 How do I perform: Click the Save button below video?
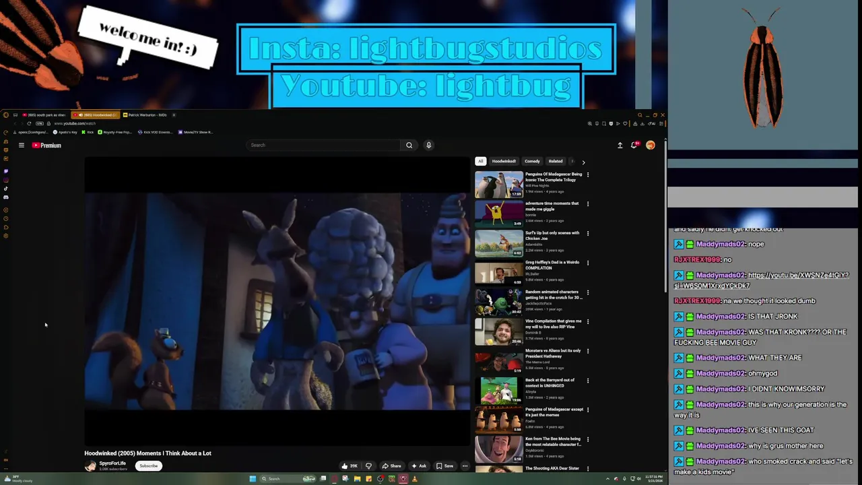[444, 465]
